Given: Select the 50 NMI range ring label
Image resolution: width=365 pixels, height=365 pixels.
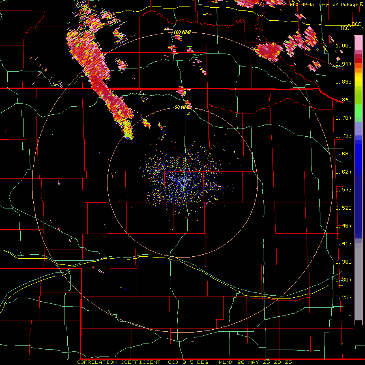Looking at the screenshot, I should click(182, 107).
